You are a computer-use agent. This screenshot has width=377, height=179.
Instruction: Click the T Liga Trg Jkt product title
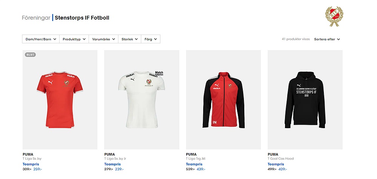pos(196,159)
